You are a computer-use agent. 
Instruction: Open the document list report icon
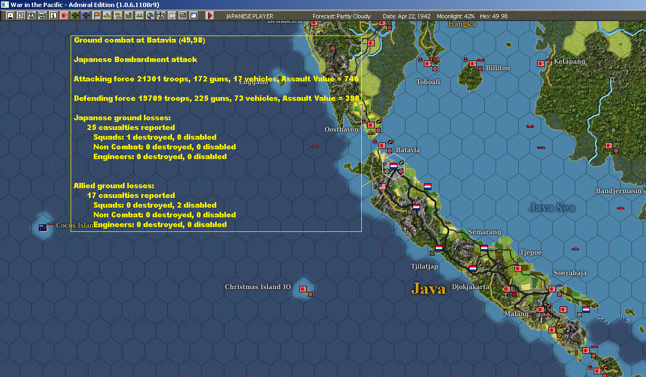pyautogui.click(x=21, y=16)
